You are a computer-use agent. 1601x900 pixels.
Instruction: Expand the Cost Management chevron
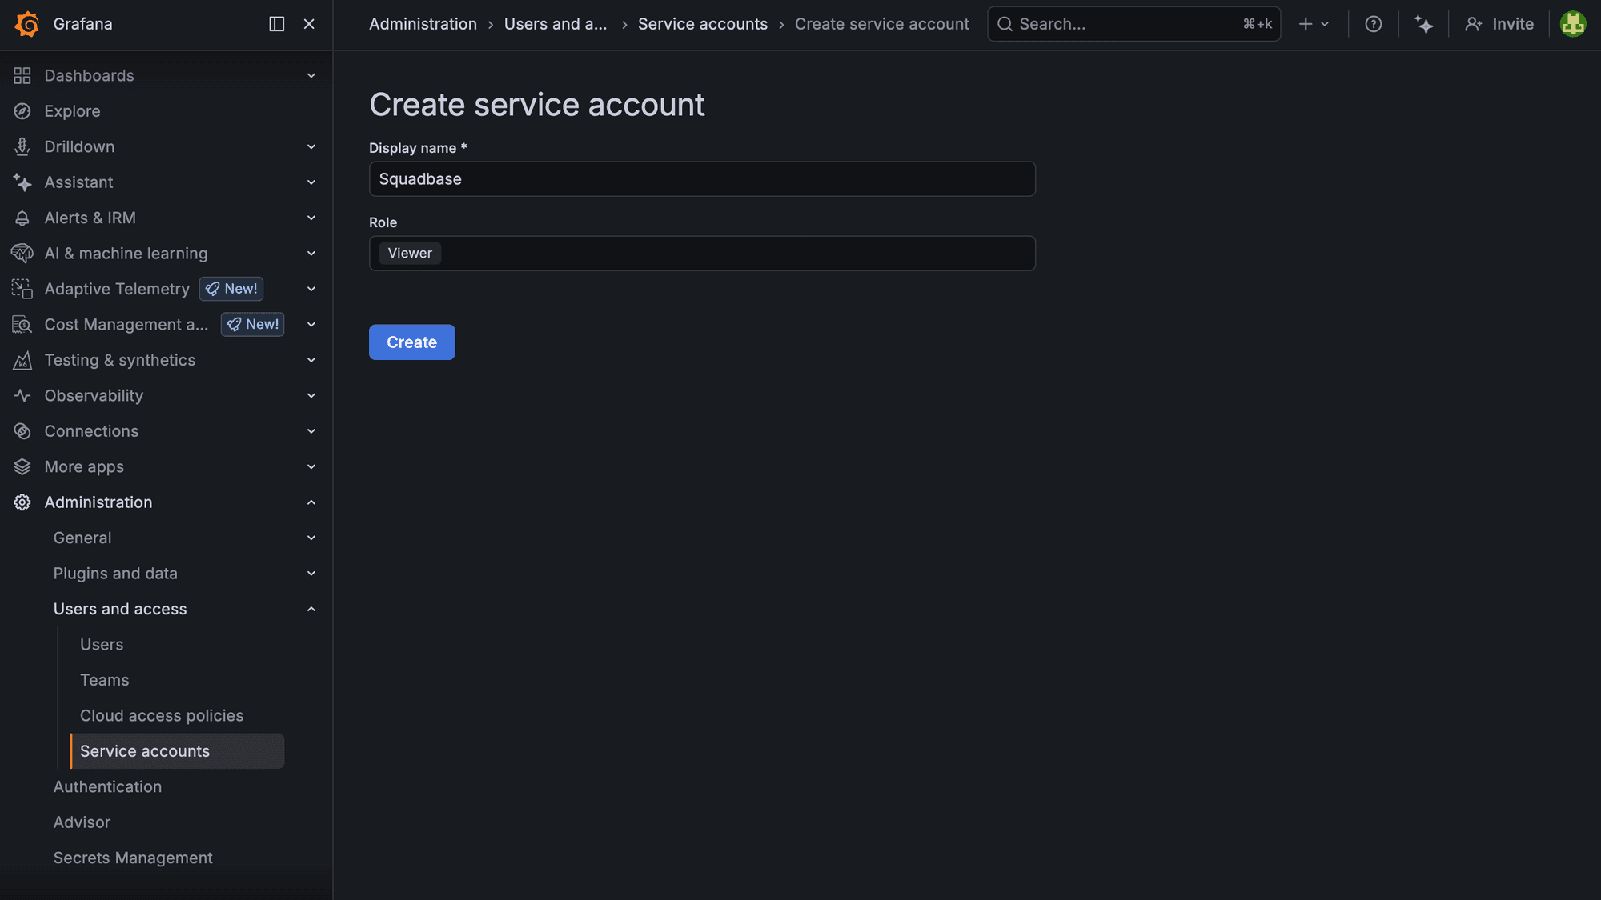click(311, 325)
